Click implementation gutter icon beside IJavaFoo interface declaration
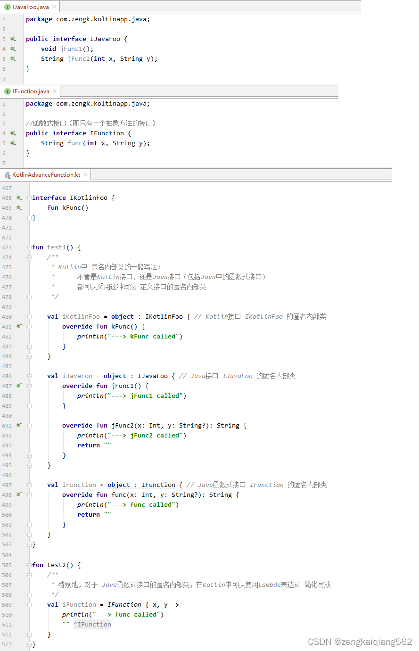The height and width of the screenshot is (651, 419). click(x=13, y=39)
